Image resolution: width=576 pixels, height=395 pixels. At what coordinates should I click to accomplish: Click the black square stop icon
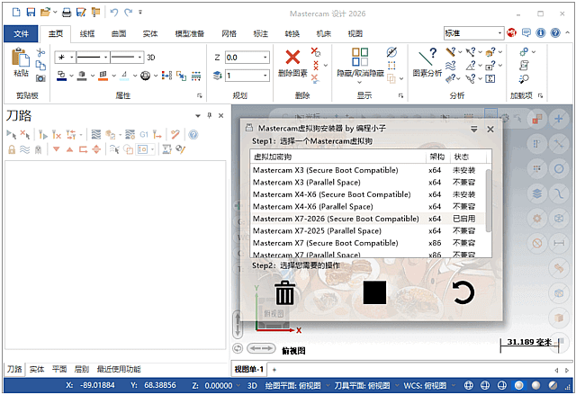coord(374,292)
